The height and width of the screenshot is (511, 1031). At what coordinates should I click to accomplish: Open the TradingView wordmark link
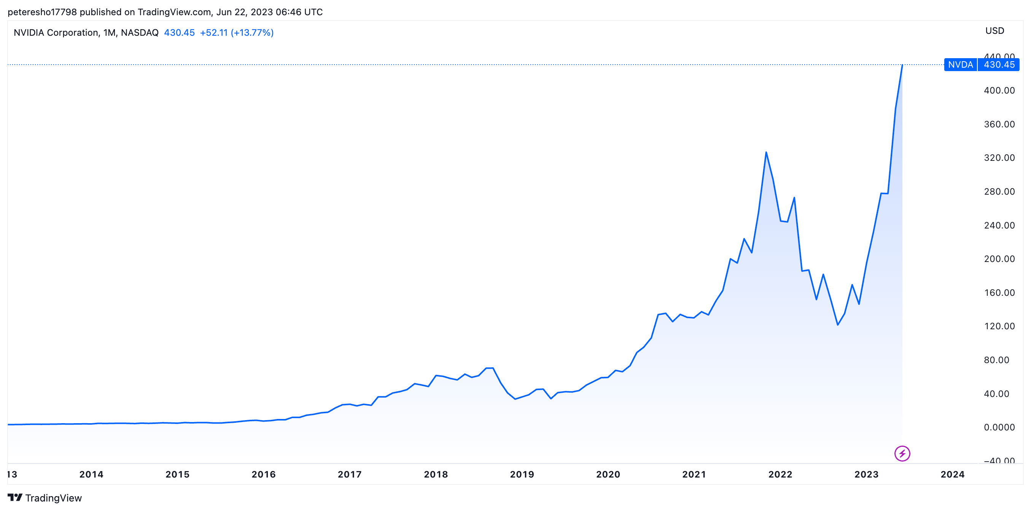click(x=53, y=498)
